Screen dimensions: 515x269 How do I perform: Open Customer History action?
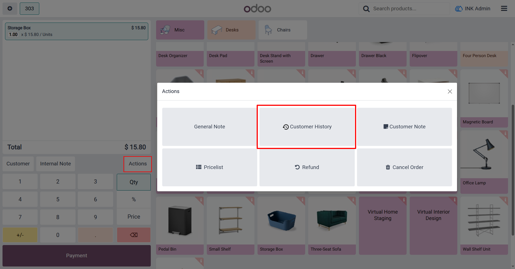click(x=307, y=127)
